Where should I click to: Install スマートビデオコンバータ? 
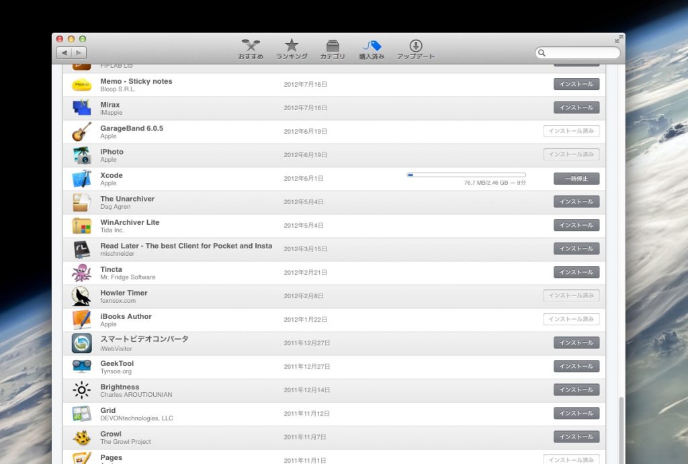[576, 343]
